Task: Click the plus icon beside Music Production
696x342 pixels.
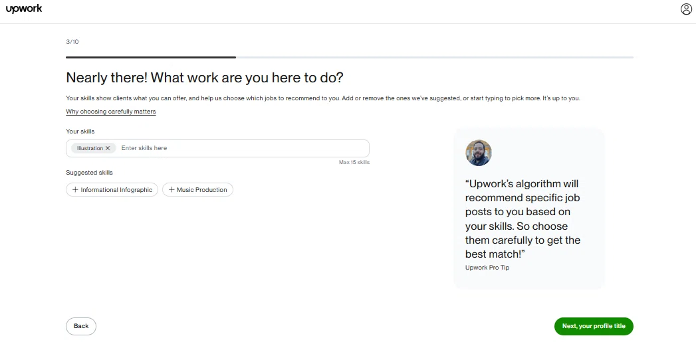Action: tap(172, 190)
